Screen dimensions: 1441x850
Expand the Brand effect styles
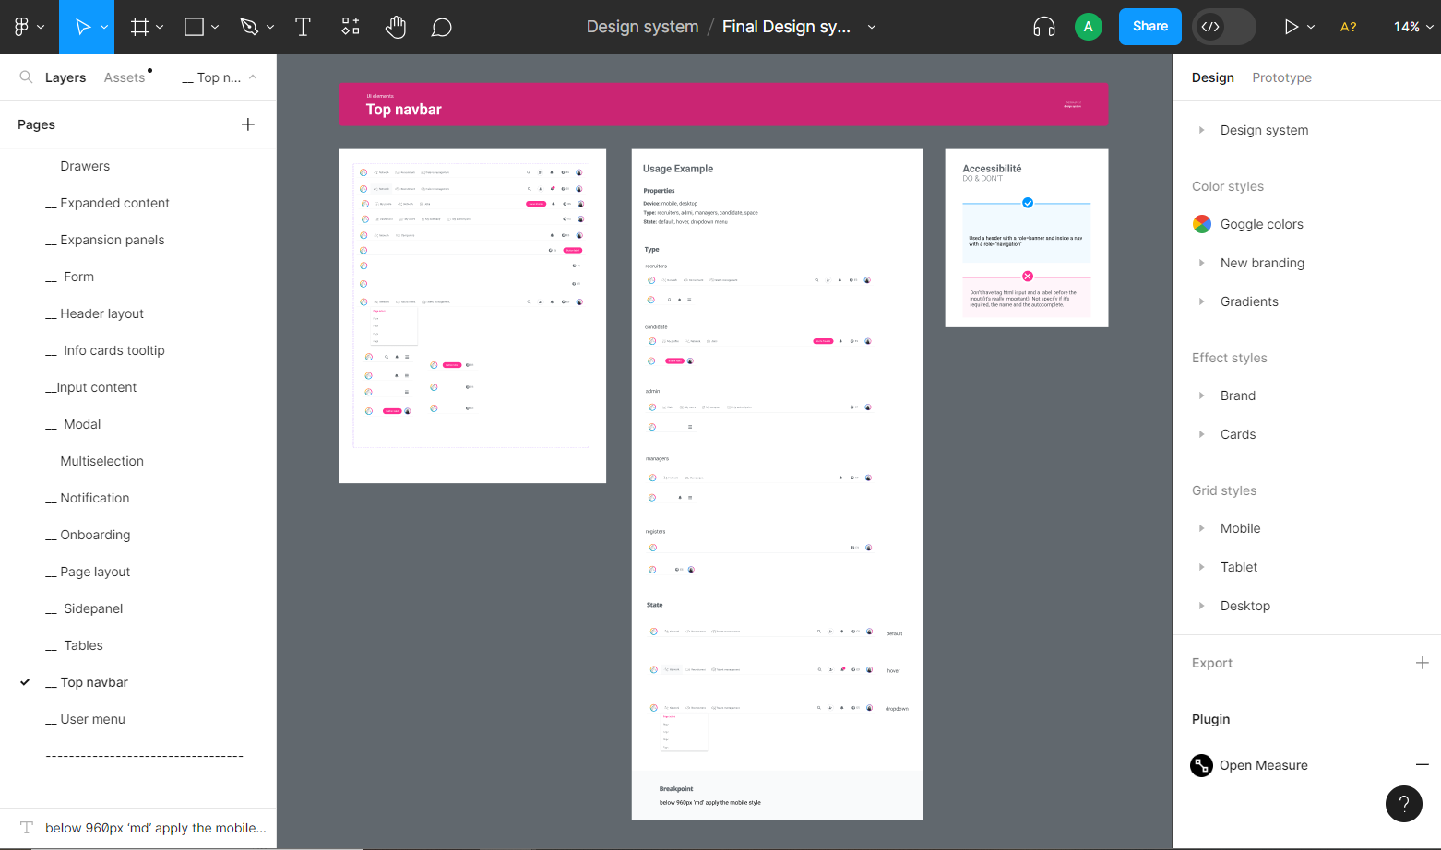click(x=1201, y=395)
